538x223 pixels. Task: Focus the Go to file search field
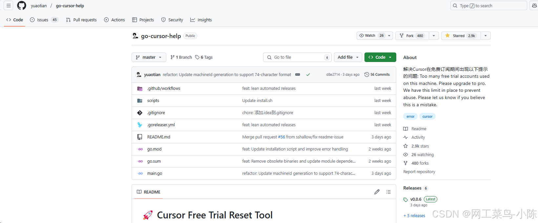coord(297,57)
